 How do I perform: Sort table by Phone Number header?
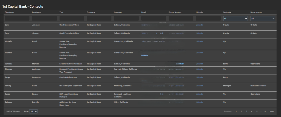click(x=175, y=12)
